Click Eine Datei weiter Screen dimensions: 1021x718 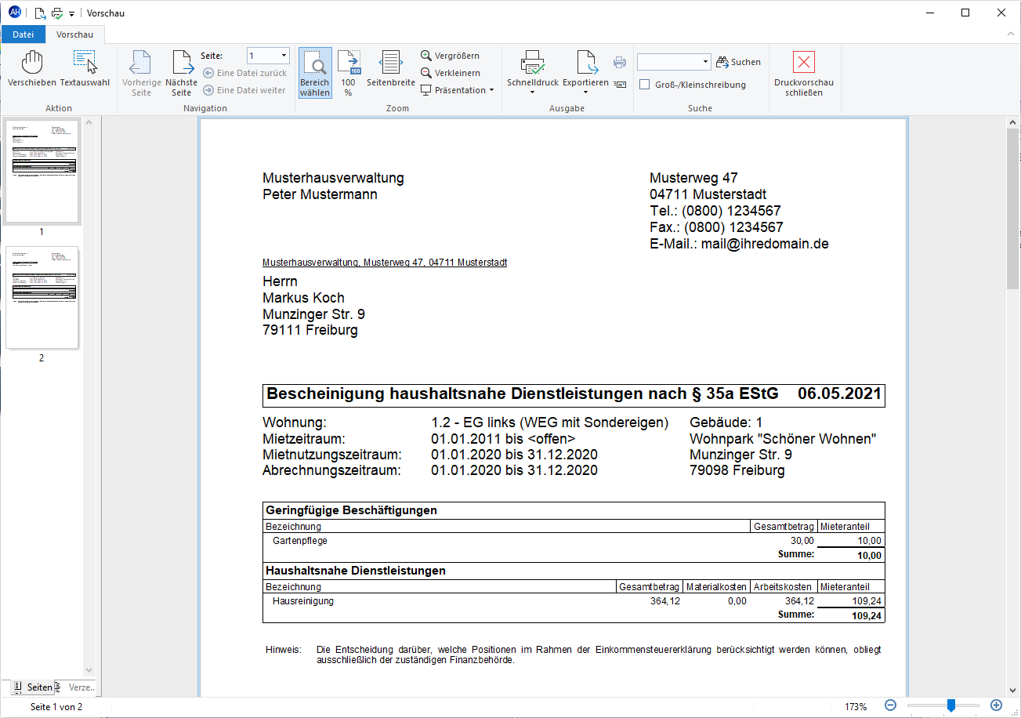[244, 90]
